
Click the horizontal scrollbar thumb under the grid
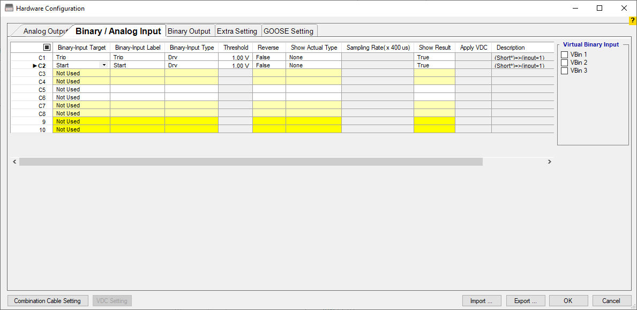(x=251, y=161)
